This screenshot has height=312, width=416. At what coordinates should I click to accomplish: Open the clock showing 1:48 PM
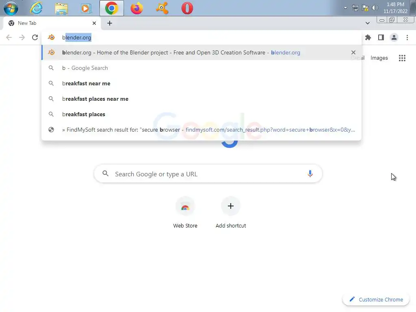[x=395, y=8]
